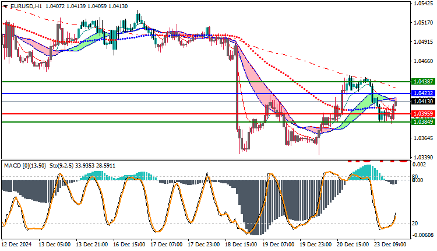Click the 17 Dec 23:00 time label
437x251 pixels.
(204, 245)
